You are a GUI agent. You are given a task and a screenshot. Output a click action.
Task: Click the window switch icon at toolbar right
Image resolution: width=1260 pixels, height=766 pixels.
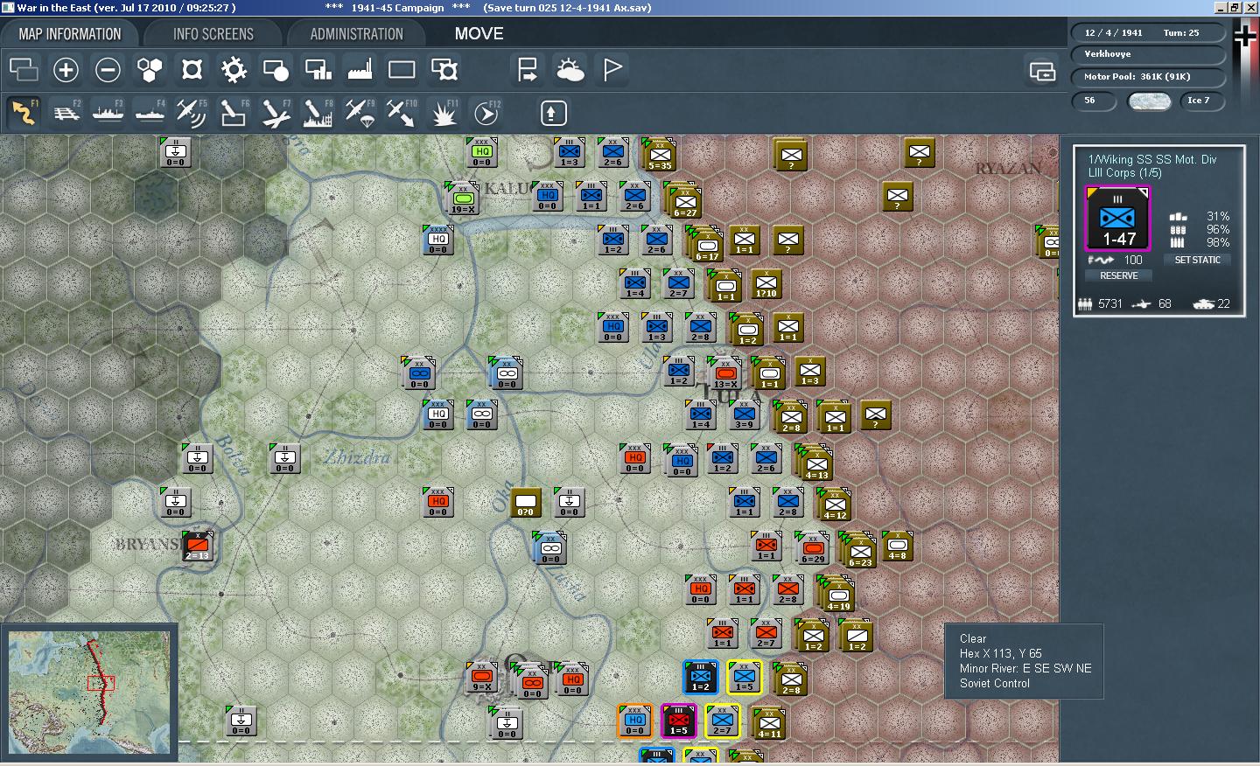coord(1042,71)
